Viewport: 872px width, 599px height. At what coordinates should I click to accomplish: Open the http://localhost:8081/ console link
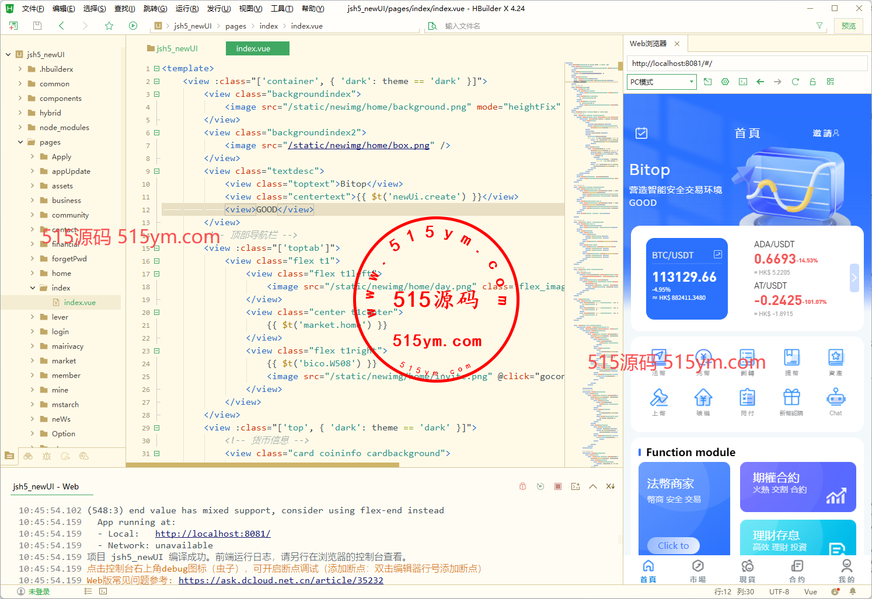[212, 534]
